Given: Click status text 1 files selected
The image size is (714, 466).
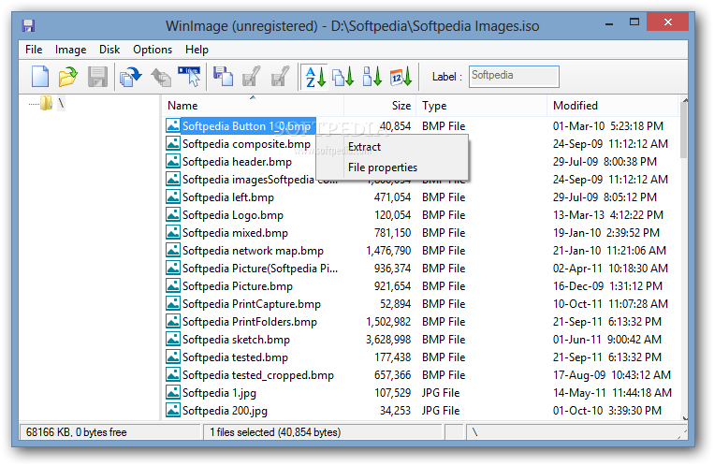Looking at the screenshot, I should (x=275, y=432).
